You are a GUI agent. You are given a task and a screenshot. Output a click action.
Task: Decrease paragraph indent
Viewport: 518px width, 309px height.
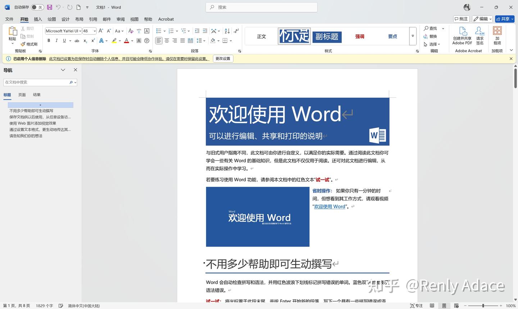point(197,31)
